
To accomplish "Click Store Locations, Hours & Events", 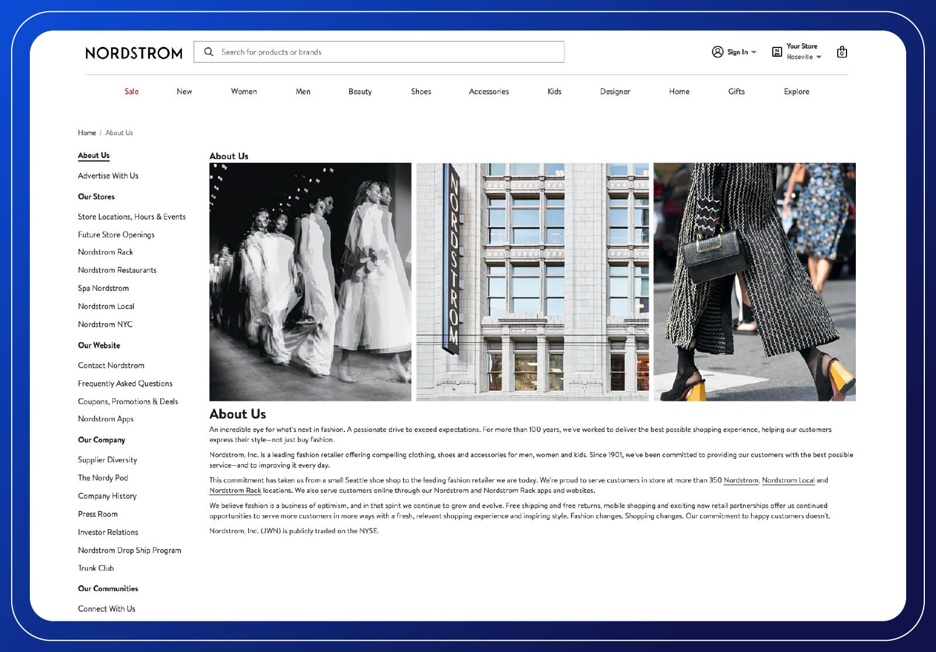I will pyautogui.click(x=131, y=217).
